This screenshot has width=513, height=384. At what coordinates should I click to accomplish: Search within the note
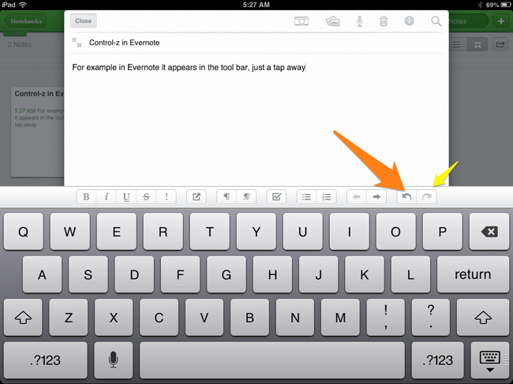pos(436,21)
